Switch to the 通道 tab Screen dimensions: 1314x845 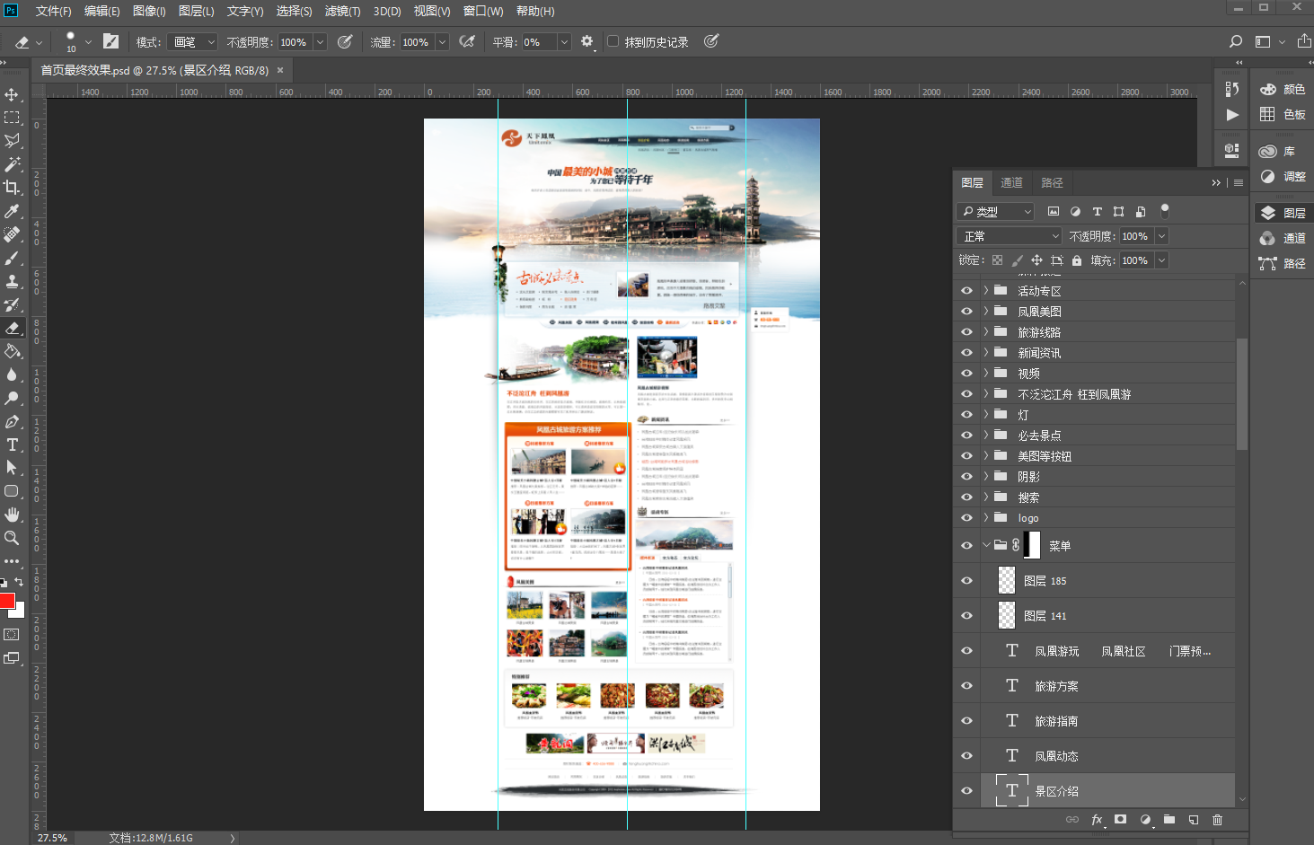point(1011,182)
